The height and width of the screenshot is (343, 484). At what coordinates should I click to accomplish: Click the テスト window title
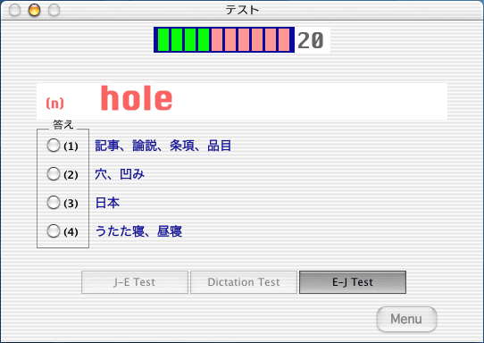242,10
